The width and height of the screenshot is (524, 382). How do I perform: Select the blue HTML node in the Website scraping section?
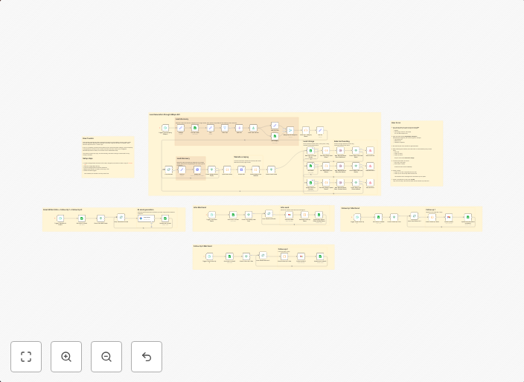coord(241,169)
